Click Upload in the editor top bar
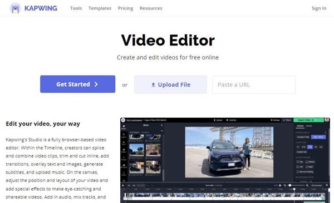Image resolution: width=334 pixels, height=203 pixels. click(218, 120)
